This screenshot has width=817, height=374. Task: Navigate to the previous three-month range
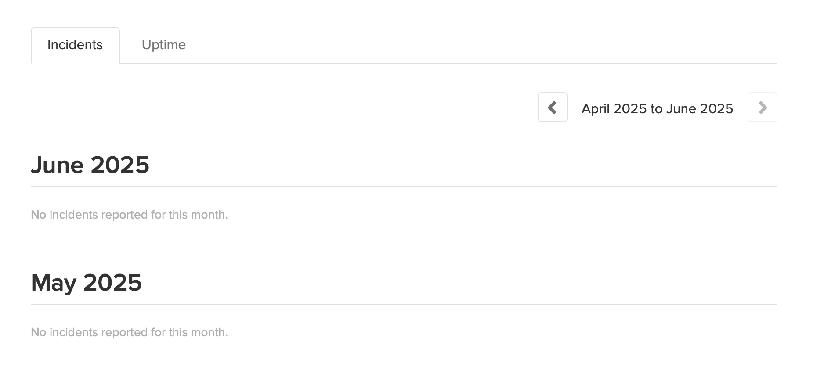click(x=552, y=107)
